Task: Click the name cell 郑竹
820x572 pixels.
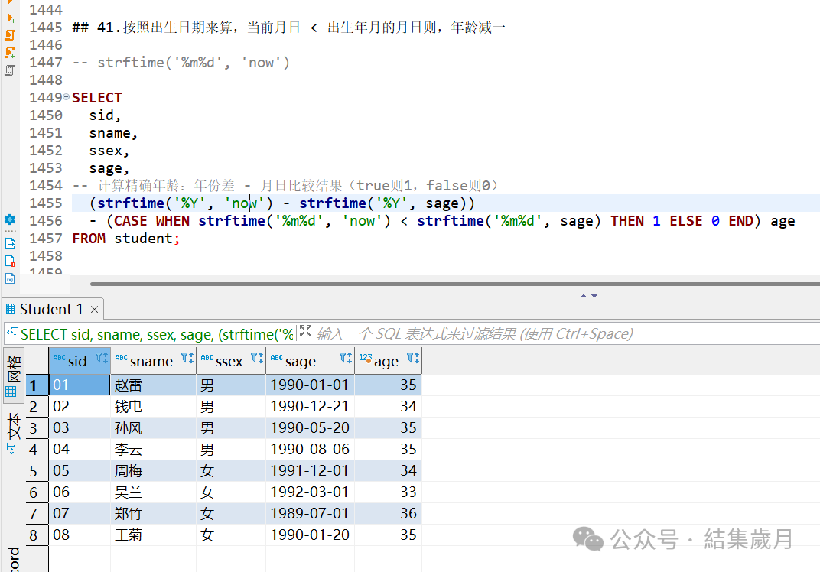Action: click(x=153, y=514)
